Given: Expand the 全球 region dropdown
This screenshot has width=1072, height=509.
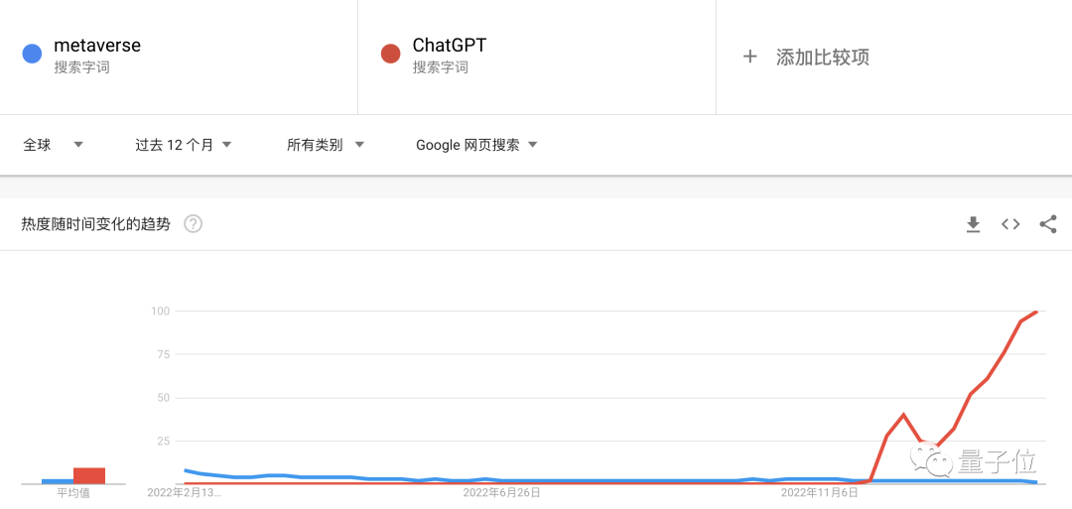Looking at the screenshot, I should coord(54,145).
